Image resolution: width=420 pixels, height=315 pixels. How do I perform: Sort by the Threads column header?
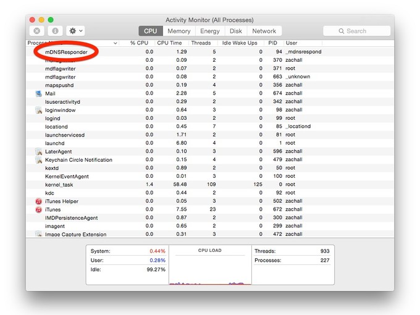click(x=201, y=43)
